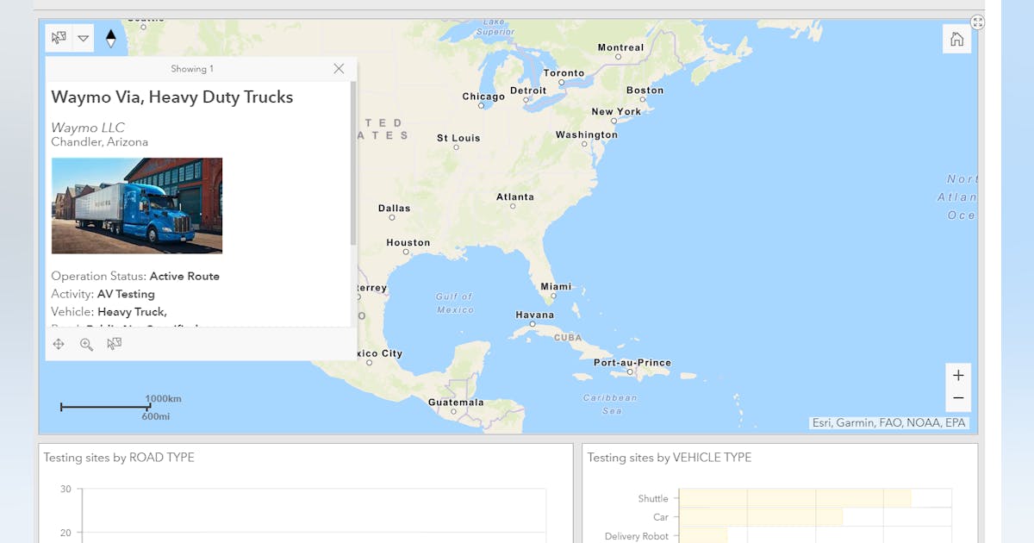The image size is (1034, 543).
Task: Select the pan tool in the popup footer
Action: pos(59,343)
